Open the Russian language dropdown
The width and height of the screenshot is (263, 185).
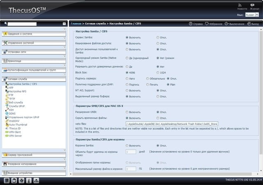click(252, 15)
